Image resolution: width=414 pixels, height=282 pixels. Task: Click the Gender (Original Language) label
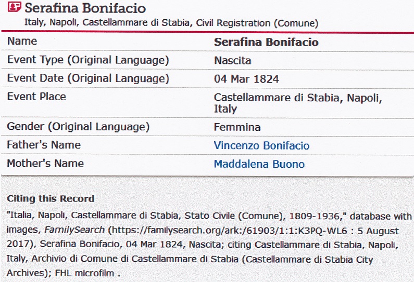coord(78,127)
